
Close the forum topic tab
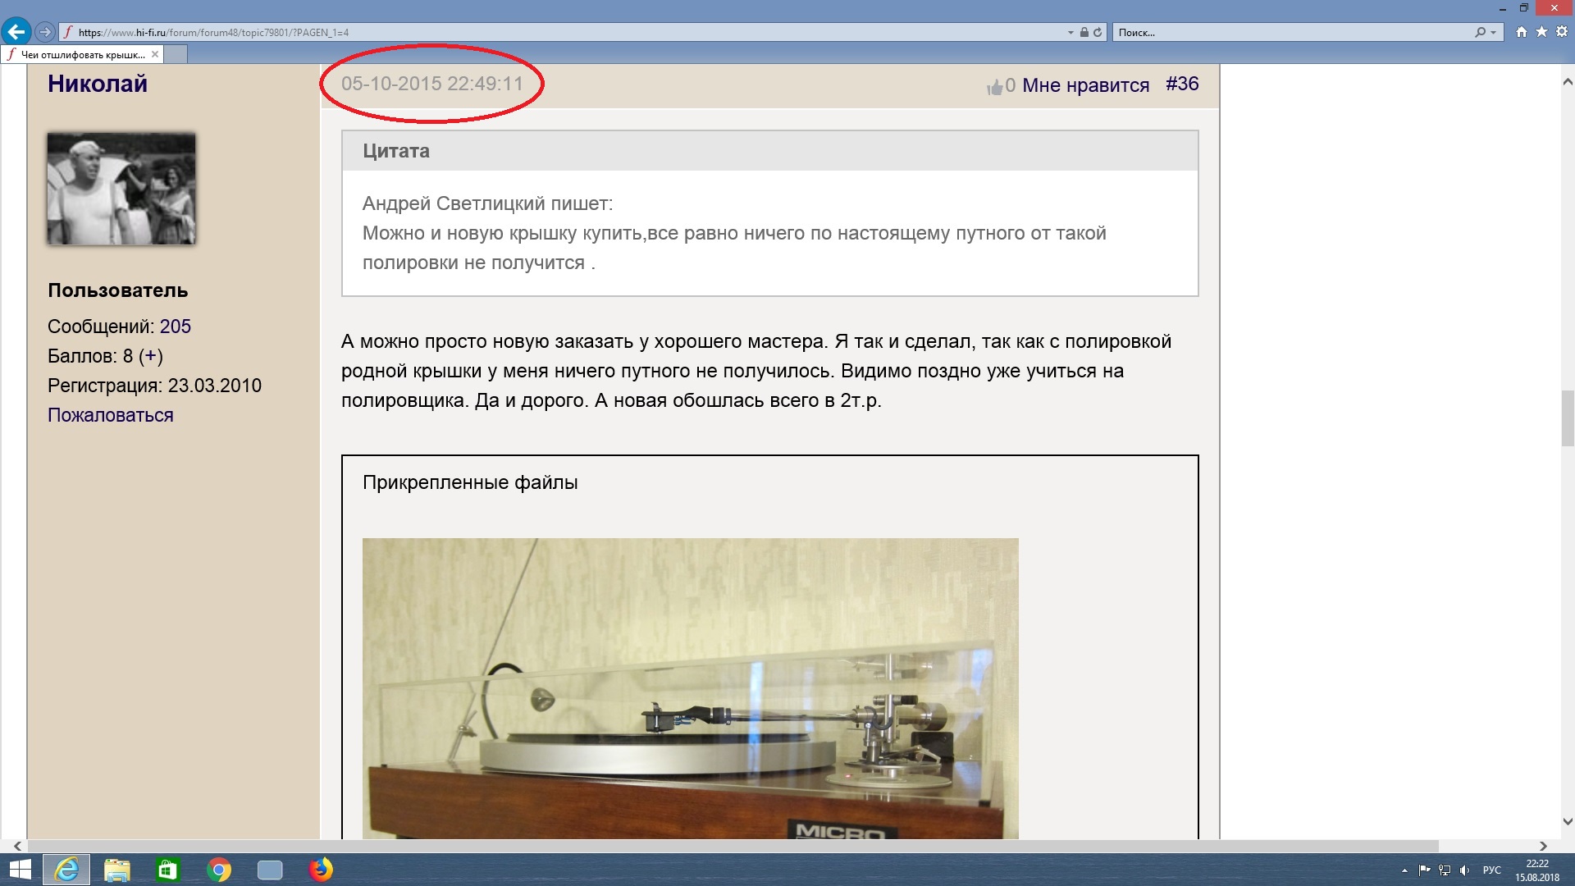coord(155,54)
